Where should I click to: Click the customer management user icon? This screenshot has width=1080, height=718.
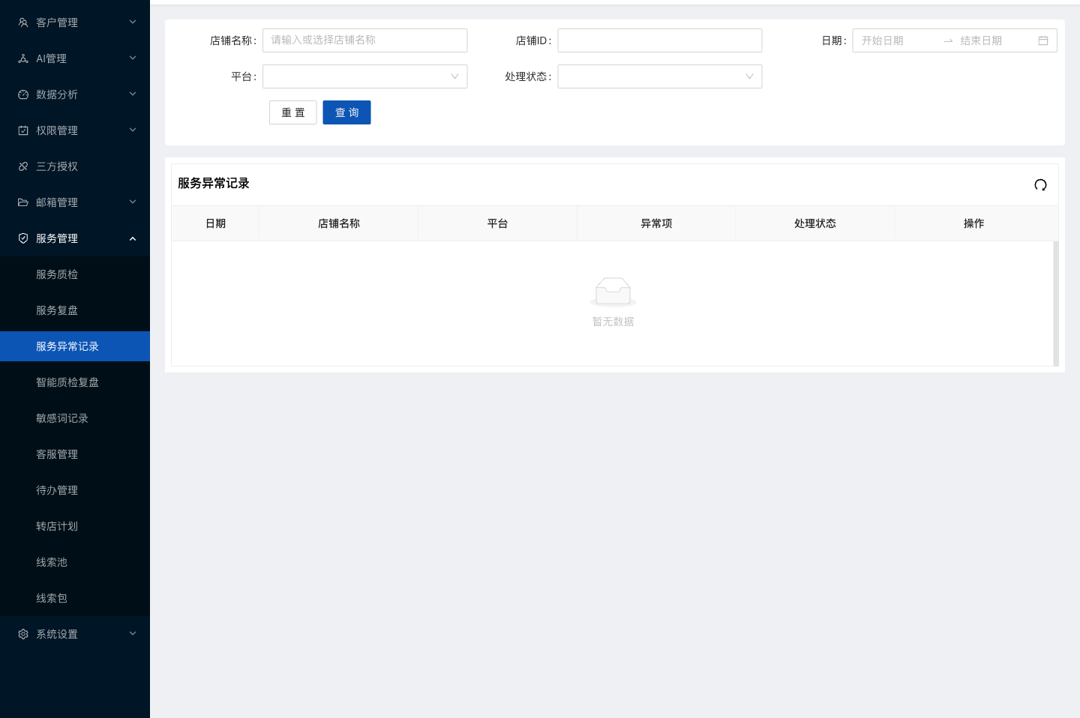(x=23, y=22)
